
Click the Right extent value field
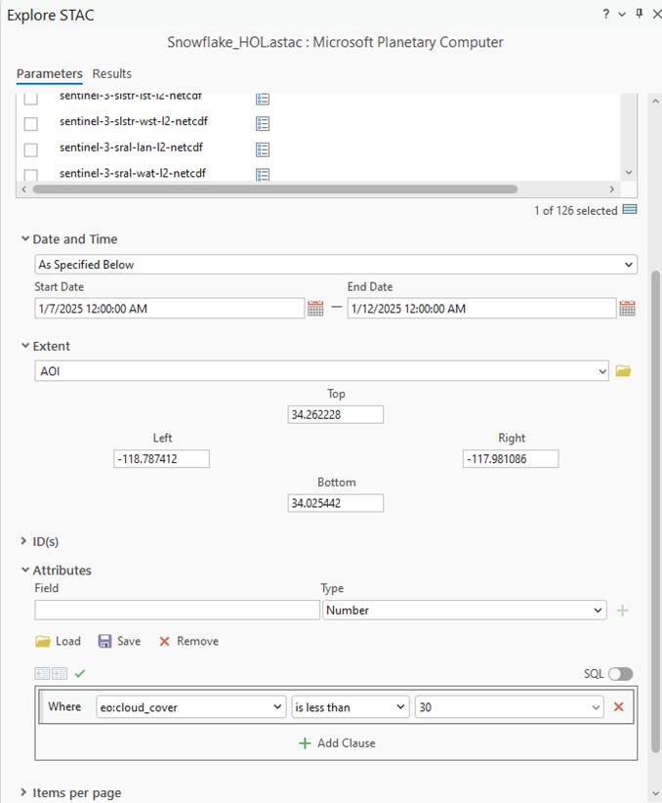coord(511,459)
